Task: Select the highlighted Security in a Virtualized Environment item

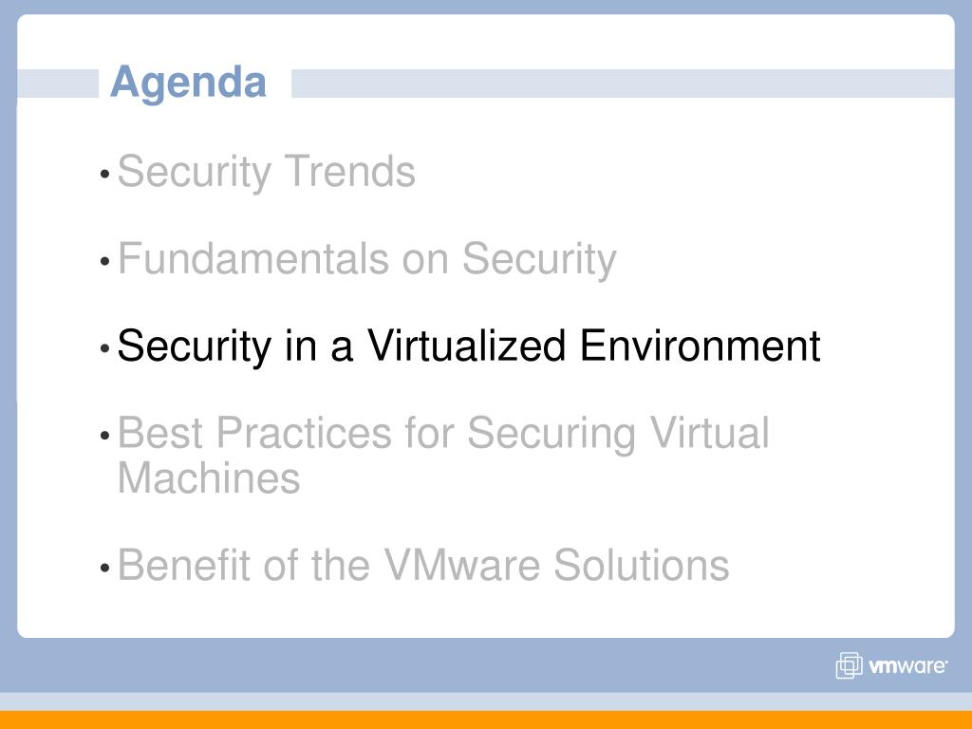Action: coord(469,346)
